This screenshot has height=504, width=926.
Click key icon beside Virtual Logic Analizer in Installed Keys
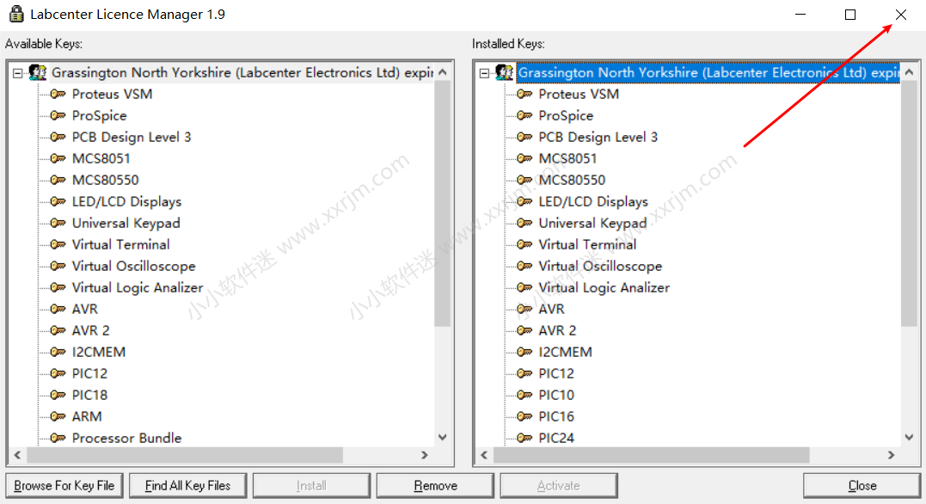[524, 287]
